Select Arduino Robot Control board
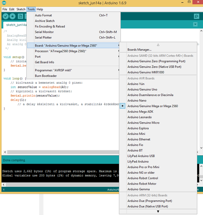 158,178
